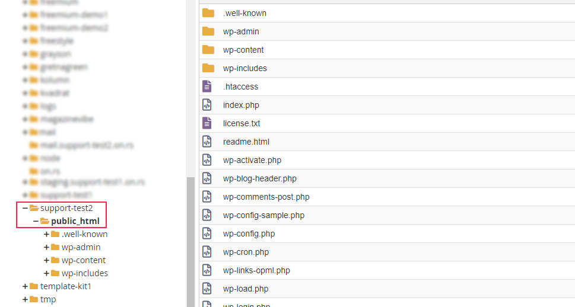Select the wp-comments-post.php file name

click(x=266, y=197)
